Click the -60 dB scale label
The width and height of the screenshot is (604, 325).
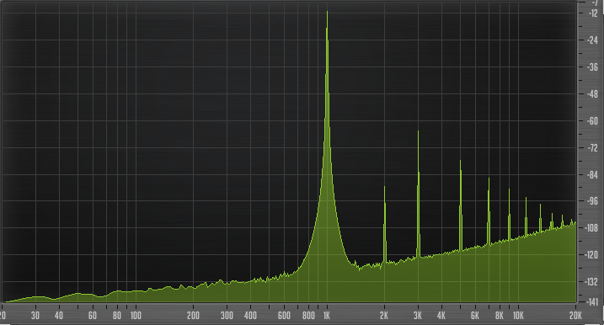pos(593,121)
